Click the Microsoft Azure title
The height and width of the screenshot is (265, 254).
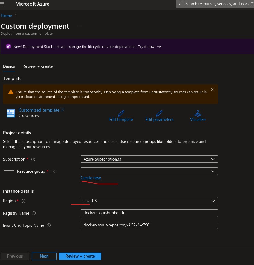[32, 4]
